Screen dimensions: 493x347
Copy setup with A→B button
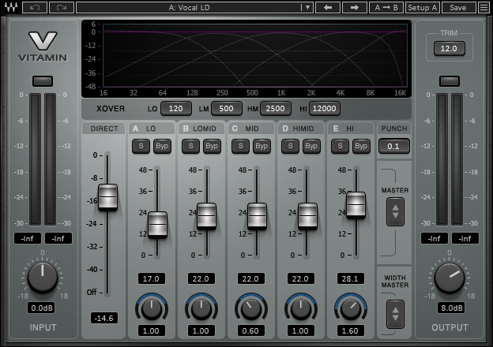386,8
